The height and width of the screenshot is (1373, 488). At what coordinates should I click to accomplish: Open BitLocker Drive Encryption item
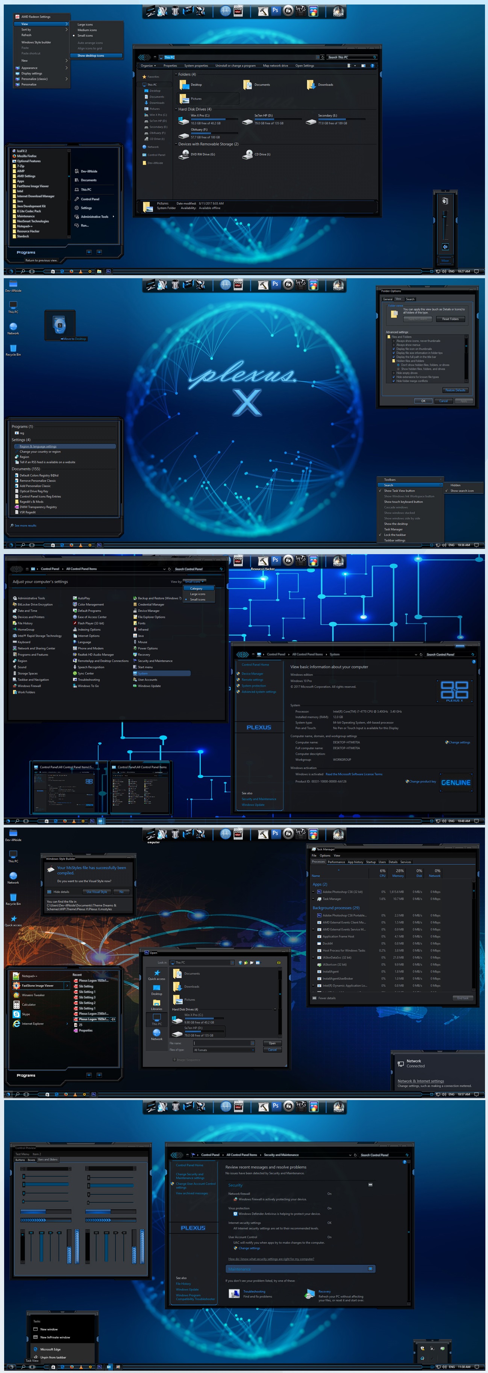33,605
